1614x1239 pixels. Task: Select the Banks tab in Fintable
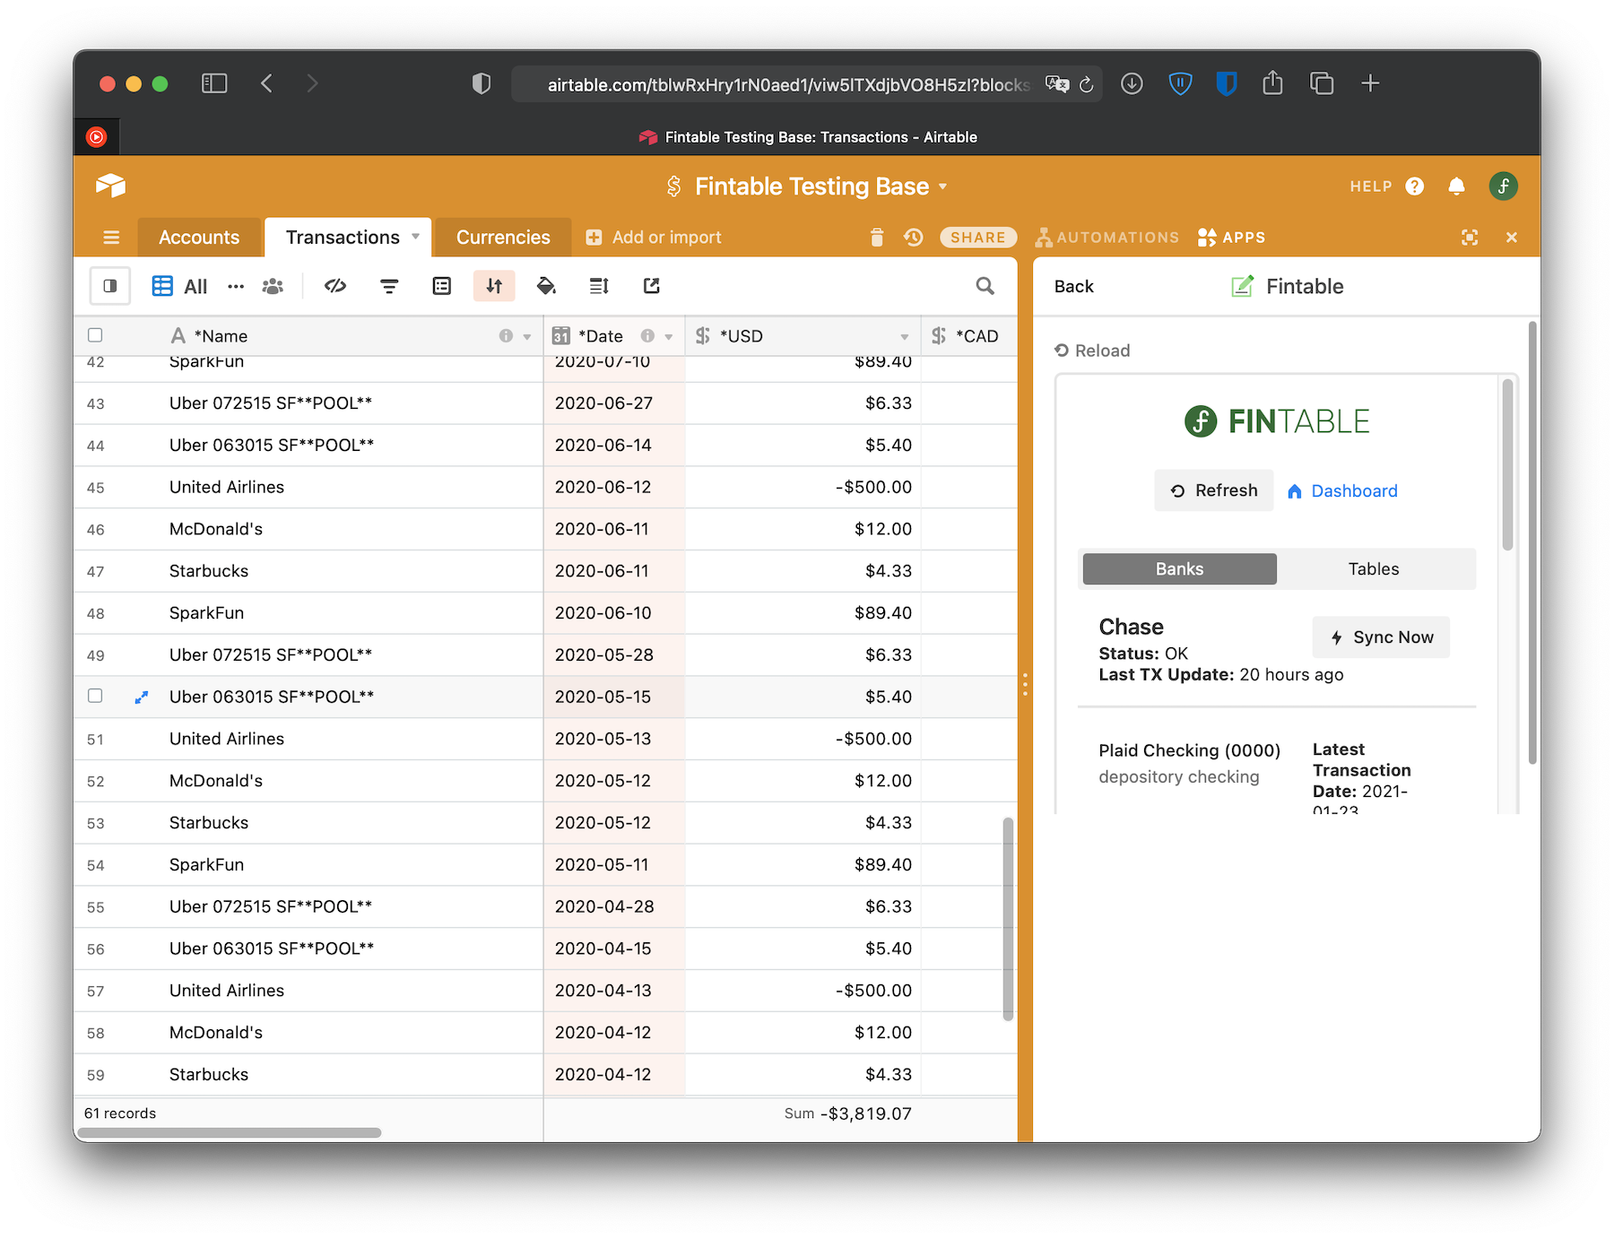1179,569
